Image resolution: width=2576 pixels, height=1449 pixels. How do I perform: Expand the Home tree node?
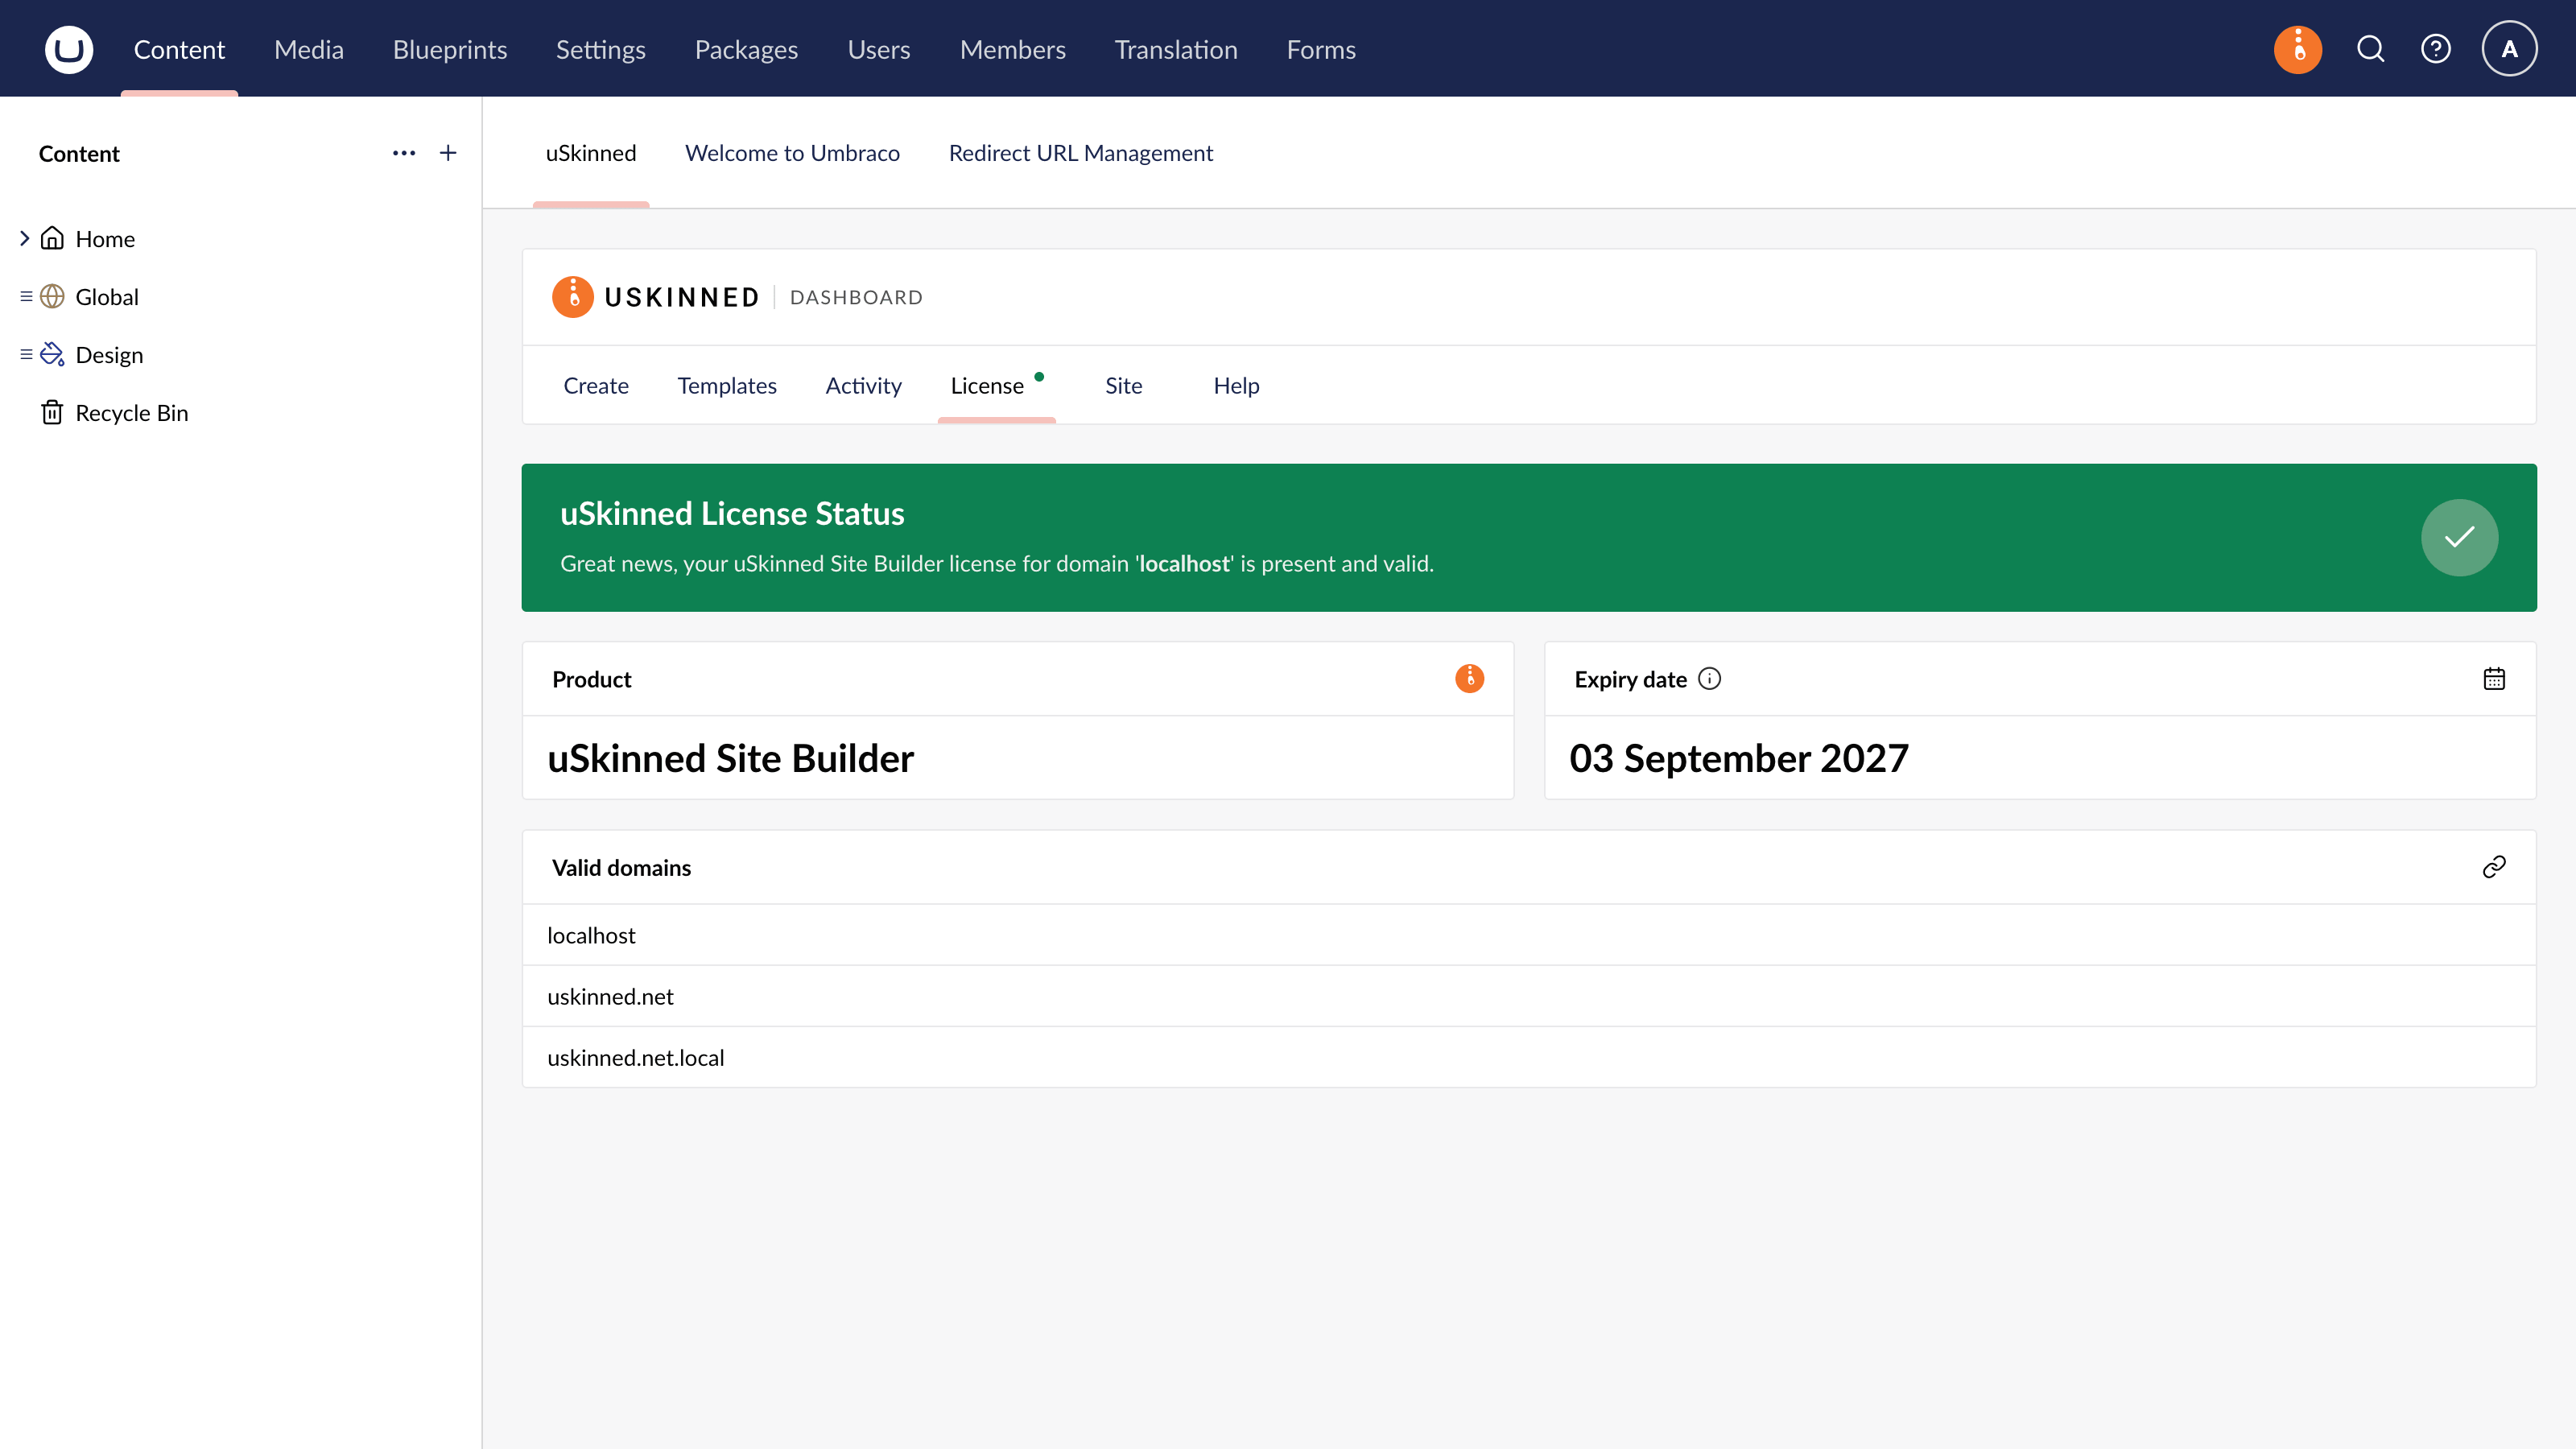(24, 238)
